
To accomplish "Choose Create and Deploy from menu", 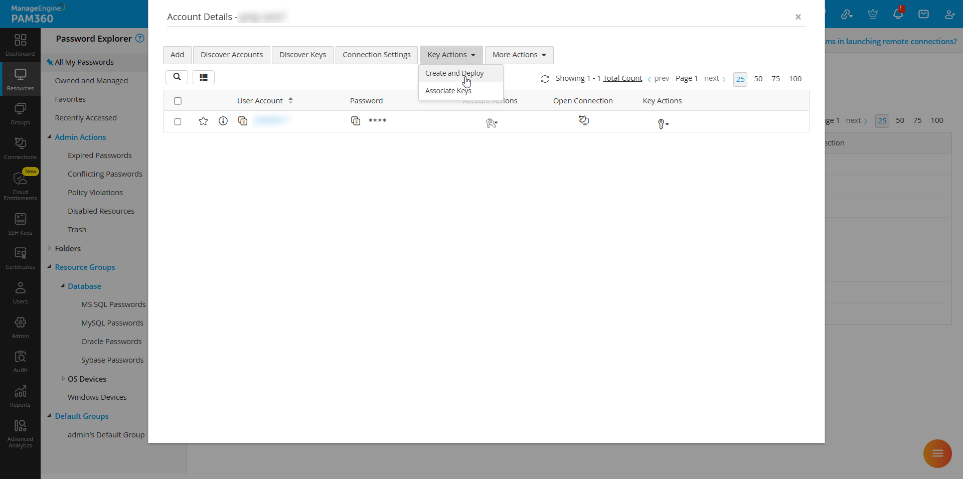I will (x=454, y=73).
